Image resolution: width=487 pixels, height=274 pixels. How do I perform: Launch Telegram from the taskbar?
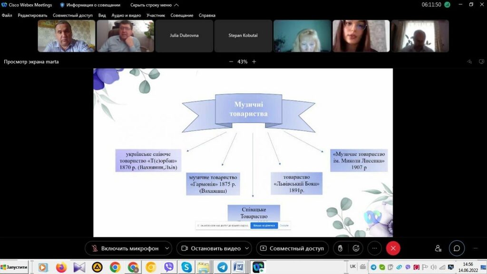coord(221,267)
